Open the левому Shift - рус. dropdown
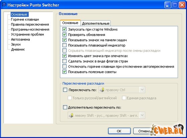187x138 pixels. [x=142, y=115]
